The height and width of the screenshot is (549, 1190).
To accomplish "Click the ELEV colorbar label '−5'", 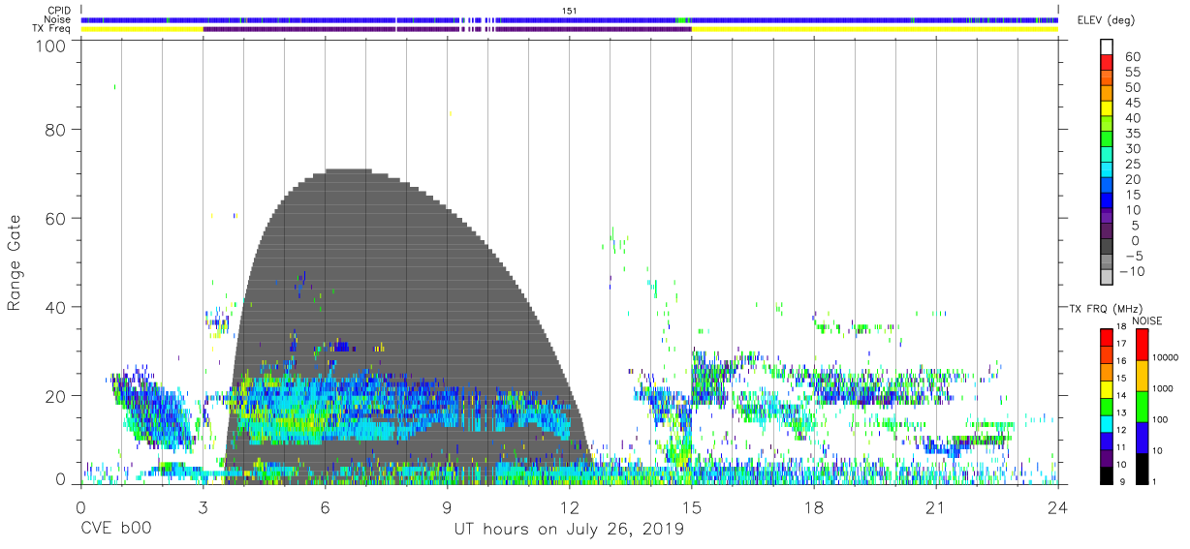I will tap(1133, 256).
